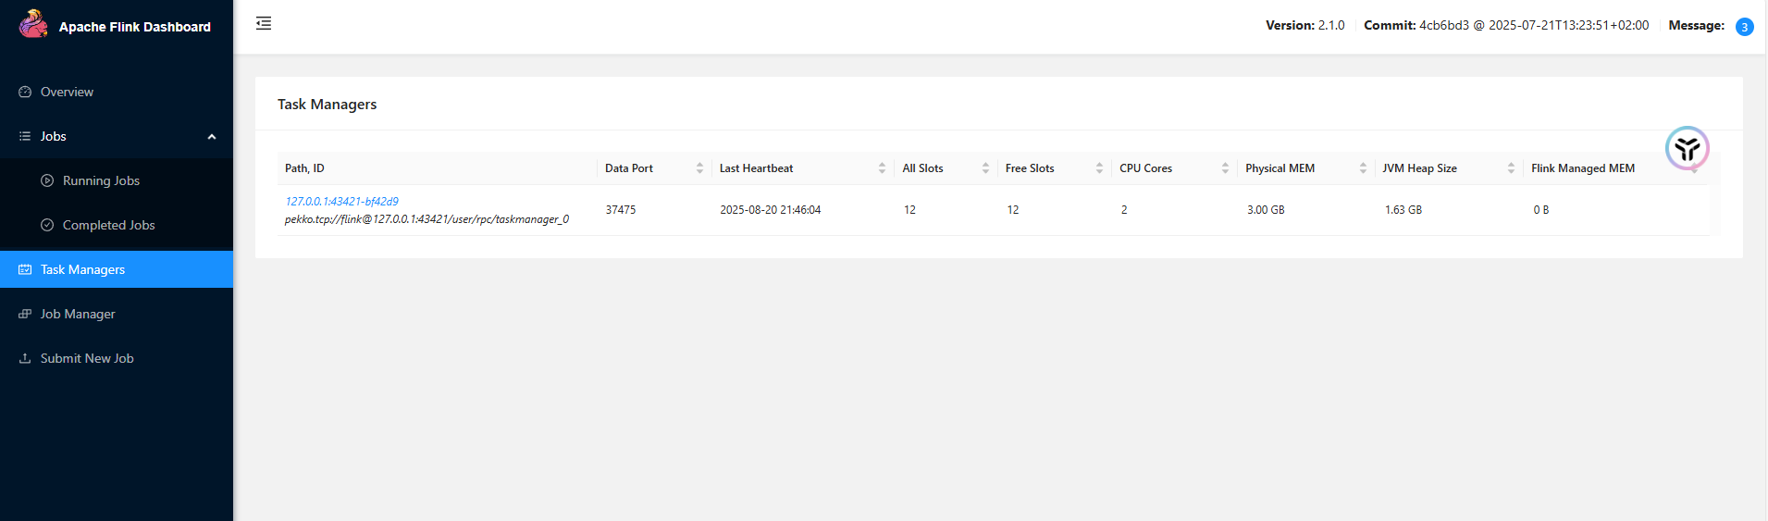1768x521 pixels.
Task: Click the Overview dashboard icon
Action: 25,92
